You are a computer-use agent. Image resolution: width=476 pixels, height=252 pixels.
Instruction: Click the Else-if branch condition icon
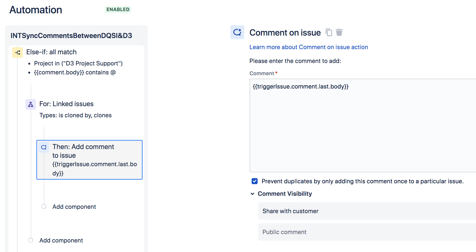point(17,52)
